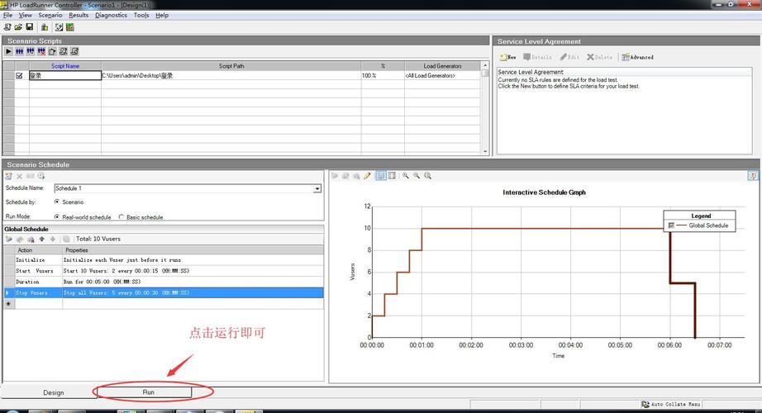Viewport: 762px width, 413px height.
Task: Save the scenario with the floppy disk icon
Action: tap(30, 27)
